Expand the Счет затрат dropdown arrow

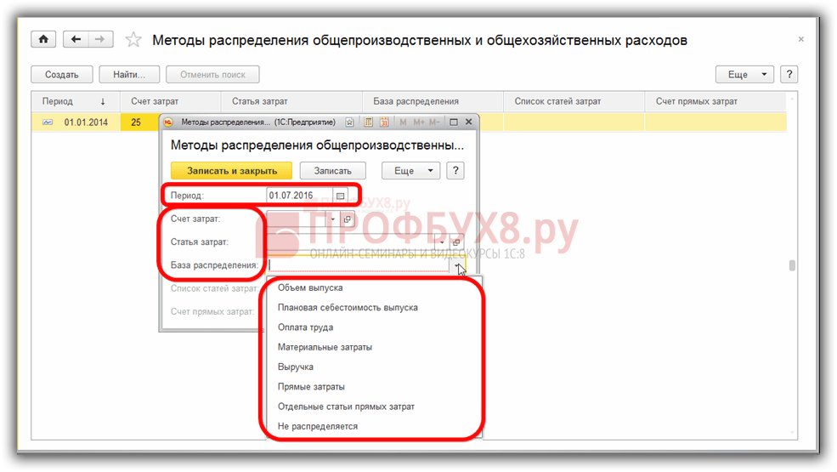pos(333,219)
